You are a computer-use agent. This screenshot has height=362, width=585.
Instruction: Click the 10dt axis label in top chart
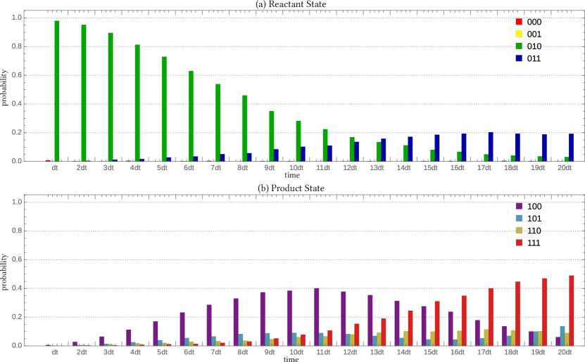pos(297,168)
